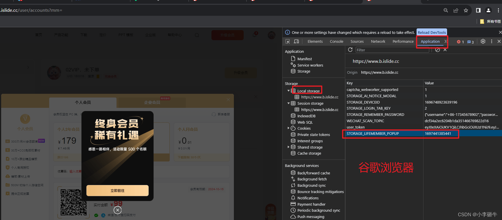
Task: Switch to the Network tab
Action: (378, 42)
